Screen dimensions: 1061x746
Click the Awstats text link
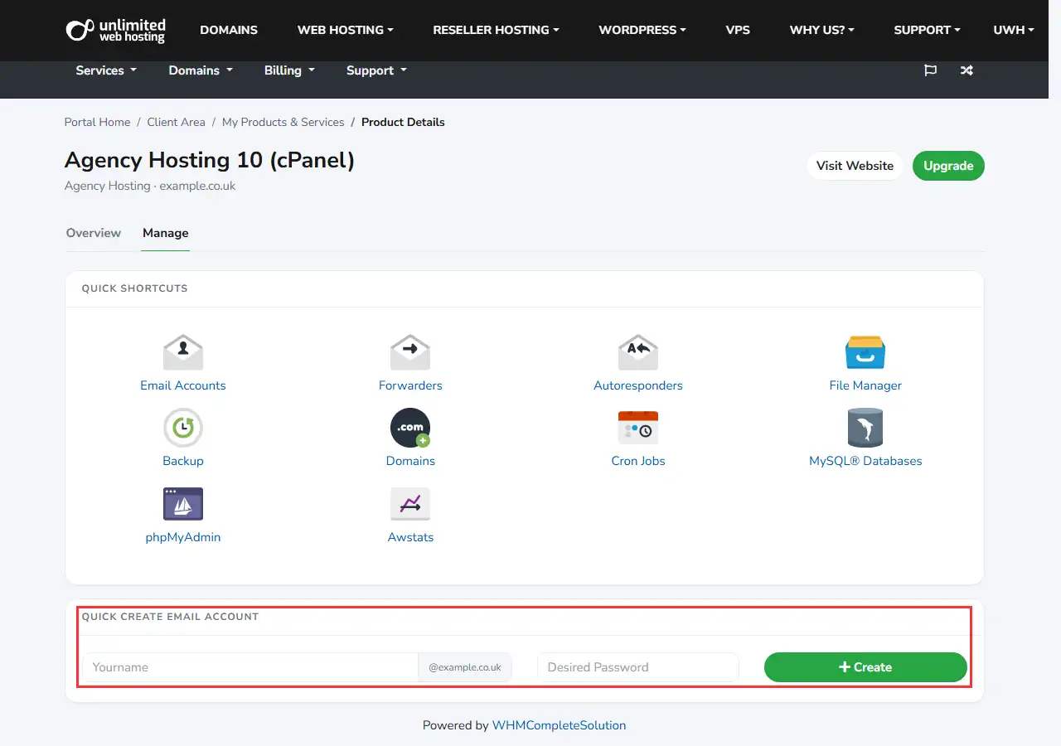(x=410, y=537)
